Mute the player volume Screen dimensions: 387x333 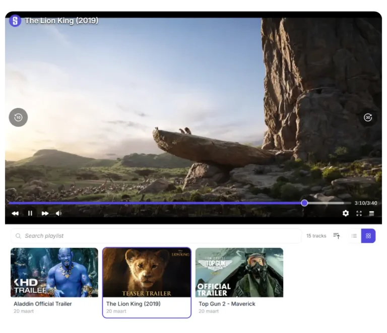point(59,214)
